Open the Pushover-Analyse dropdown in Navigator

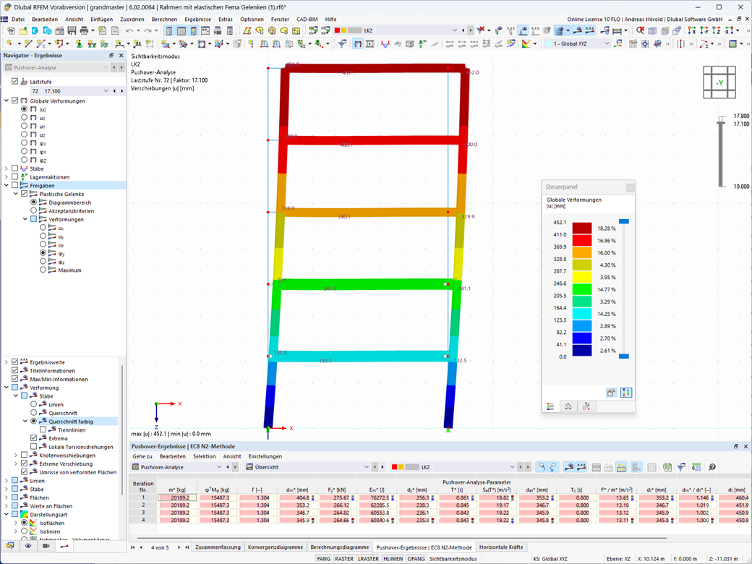coord(106,68)
